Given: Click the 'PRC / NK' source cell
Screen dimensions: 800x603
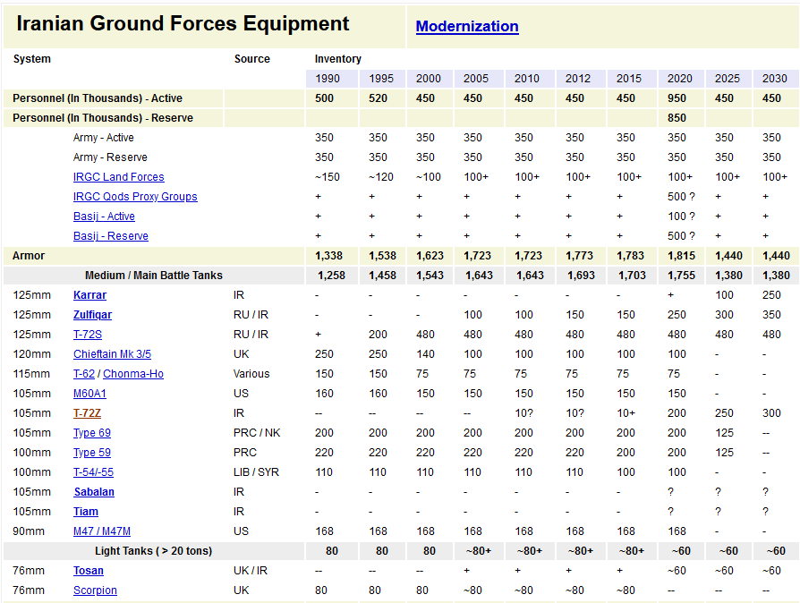Looking at the screenshot, I should (x=257, y=433).
